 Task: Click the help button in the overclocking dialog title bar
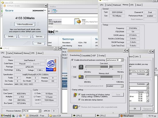coord(124,50)
